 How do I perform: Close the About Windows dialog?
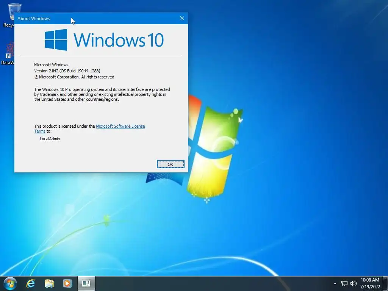coord(182,18)
